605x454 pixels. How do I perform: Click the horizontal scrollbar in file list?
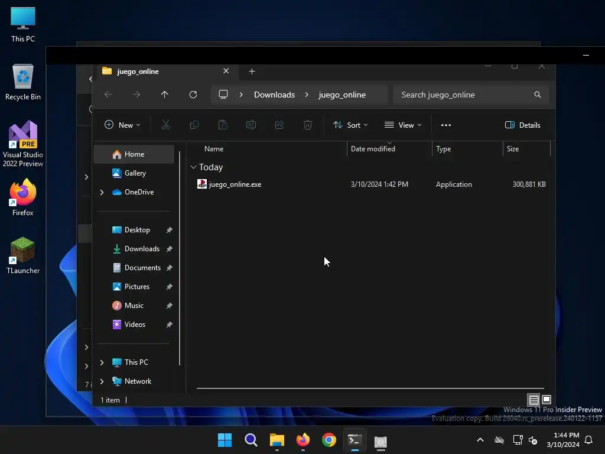370,388
